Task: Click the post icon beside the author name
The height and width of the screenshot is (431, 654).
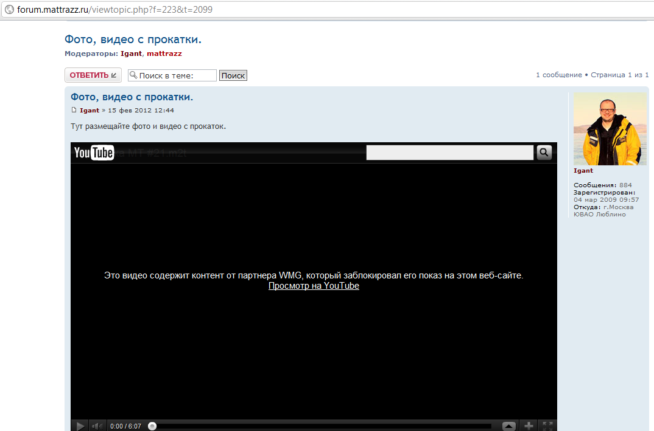Action: coord(74,110)
